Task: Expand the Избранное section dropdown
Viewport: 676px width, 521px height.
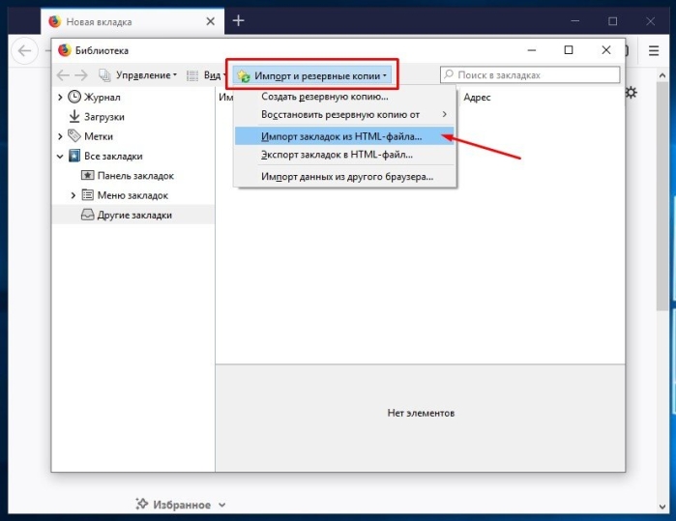Action: tap(222, 506)
